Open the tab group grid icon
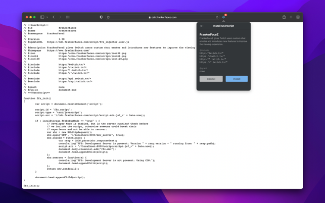This screenshot has width=325, height=203. tap(68, 17)
